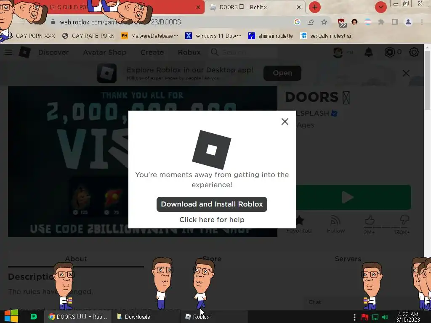
Task: Close the Roblox download dialog
Action: click(x=285, y=122)
